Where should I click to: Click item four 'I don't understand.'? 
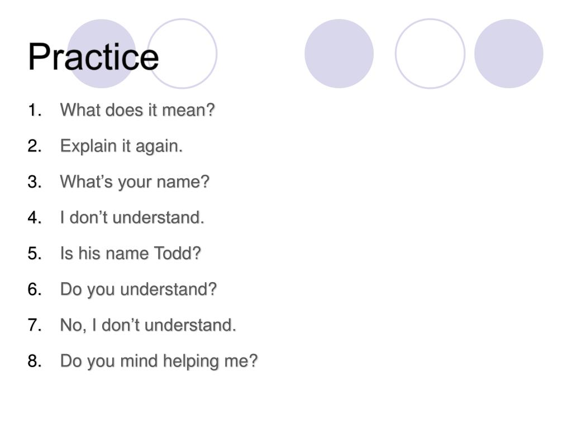[x=132, y=217]
